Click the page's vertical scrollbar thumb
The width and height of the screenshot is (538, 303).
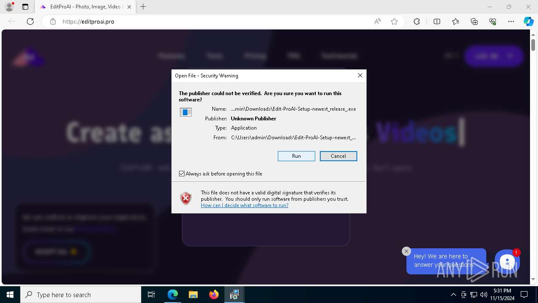533,45
